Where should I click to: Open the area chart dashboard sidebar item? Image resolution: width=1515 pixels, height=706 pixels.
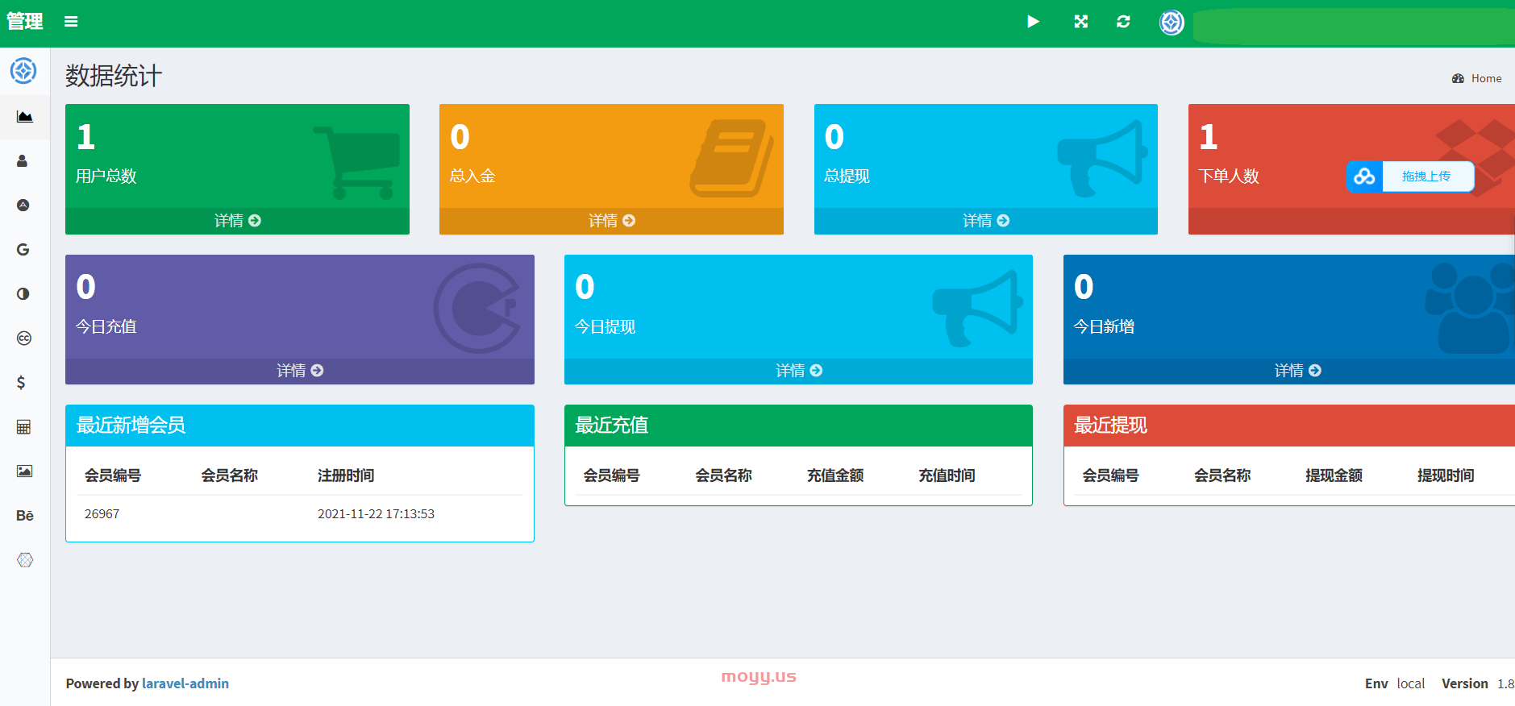click(x=24, y=117)
